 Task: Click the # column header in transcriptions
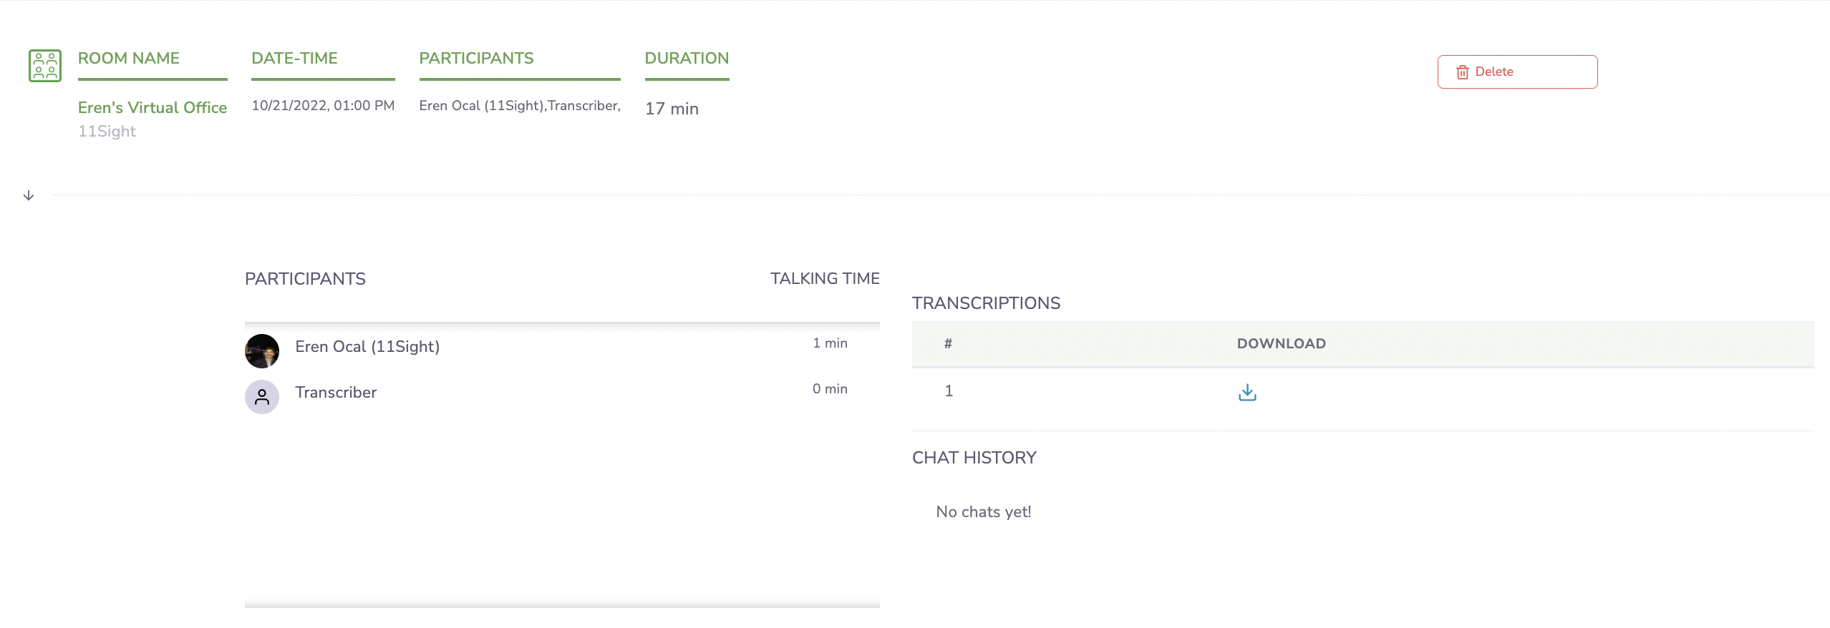tap(948, 343)
